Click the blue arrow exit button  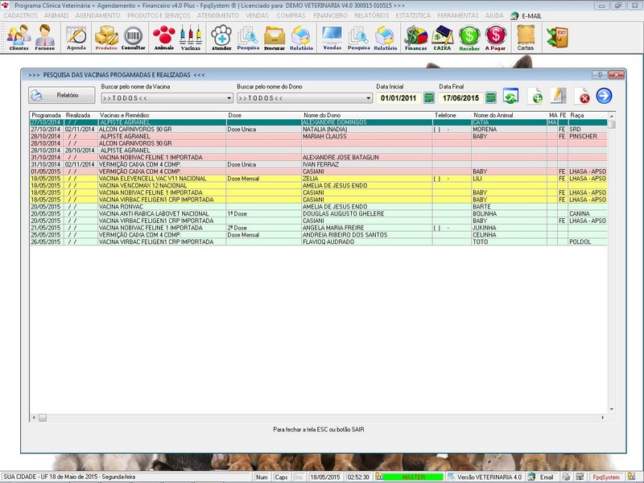[605, 96]
